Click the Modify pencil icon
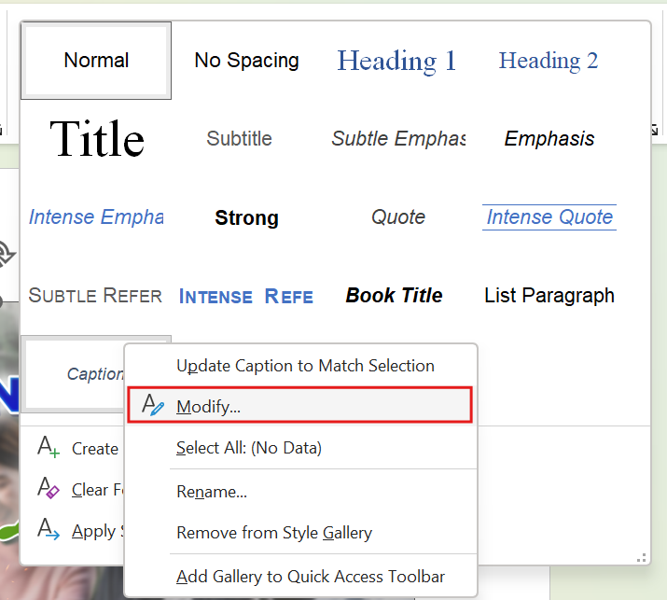The height and width of the screenshot is (600, 667). tap(153, 405)
